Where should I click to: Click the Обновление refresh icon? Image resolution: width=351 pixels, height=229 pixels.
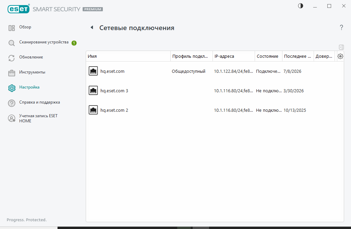(12, 58)
